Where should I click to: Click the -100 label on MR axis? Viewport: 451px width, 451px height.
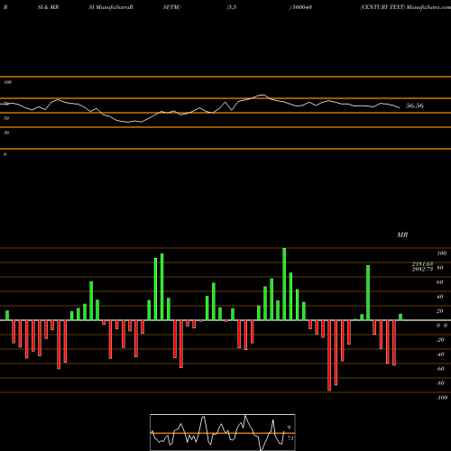click(442, 398)
